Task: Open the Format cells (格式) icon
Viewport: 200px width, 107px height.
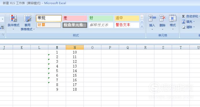Action: tap(173, 18)
